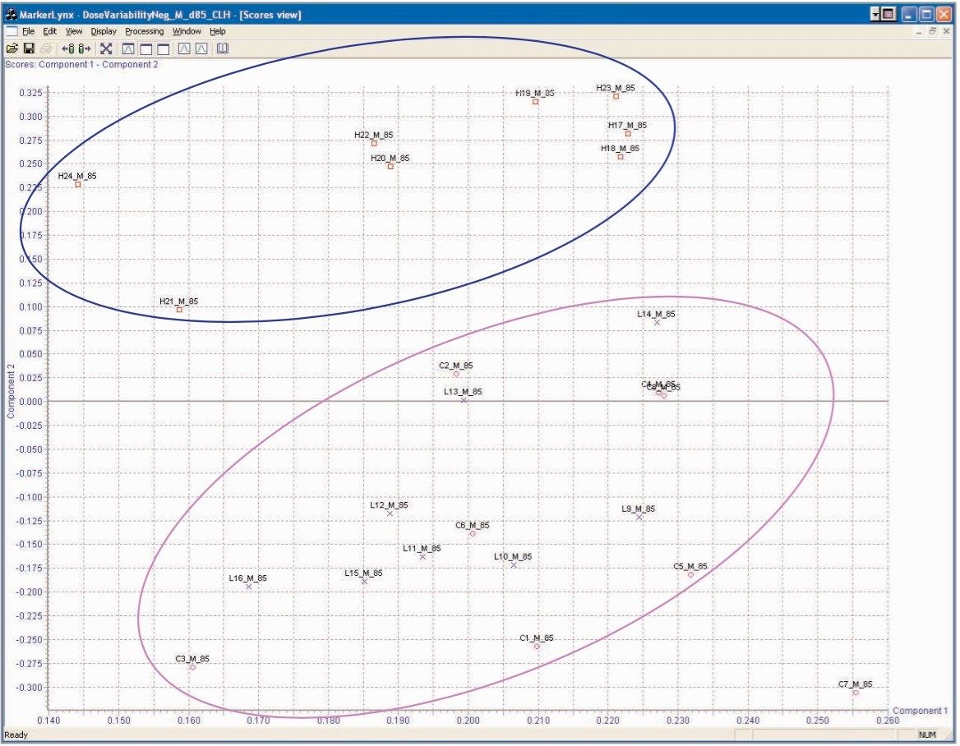Select data point C5_M_85
Image resolution: width=960 pixels, height=746 pixels.
tap(690, 574)
